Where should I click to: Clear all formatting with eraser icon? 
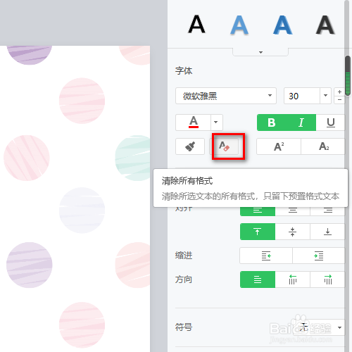click(225, 146)
